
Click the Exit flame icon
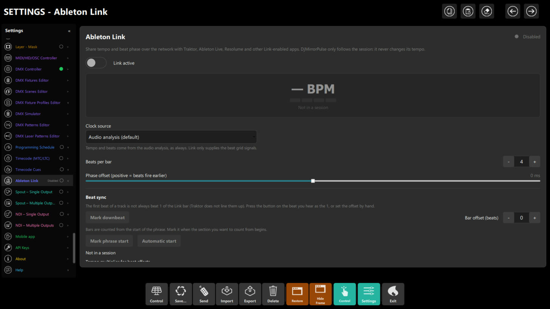click(x=393, y=294)
